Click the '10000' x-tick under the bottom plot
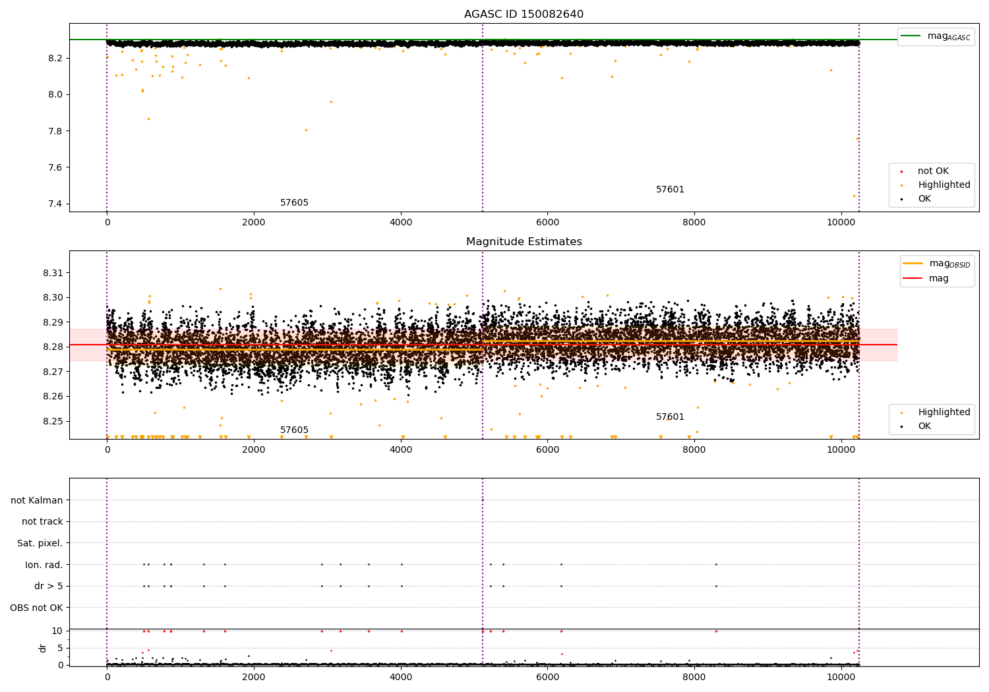 coord(841,678)
